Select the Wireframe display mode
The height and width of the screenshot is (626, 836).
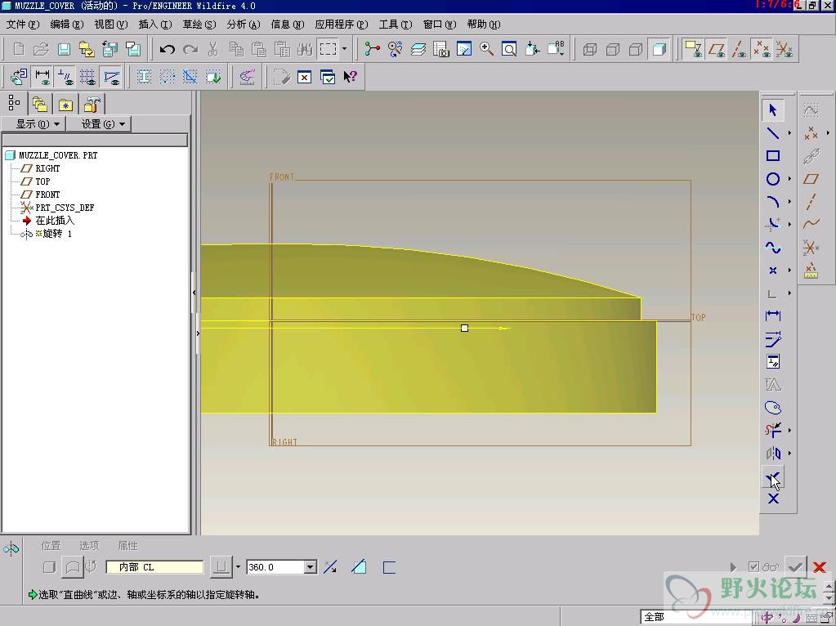click(590, 50)
